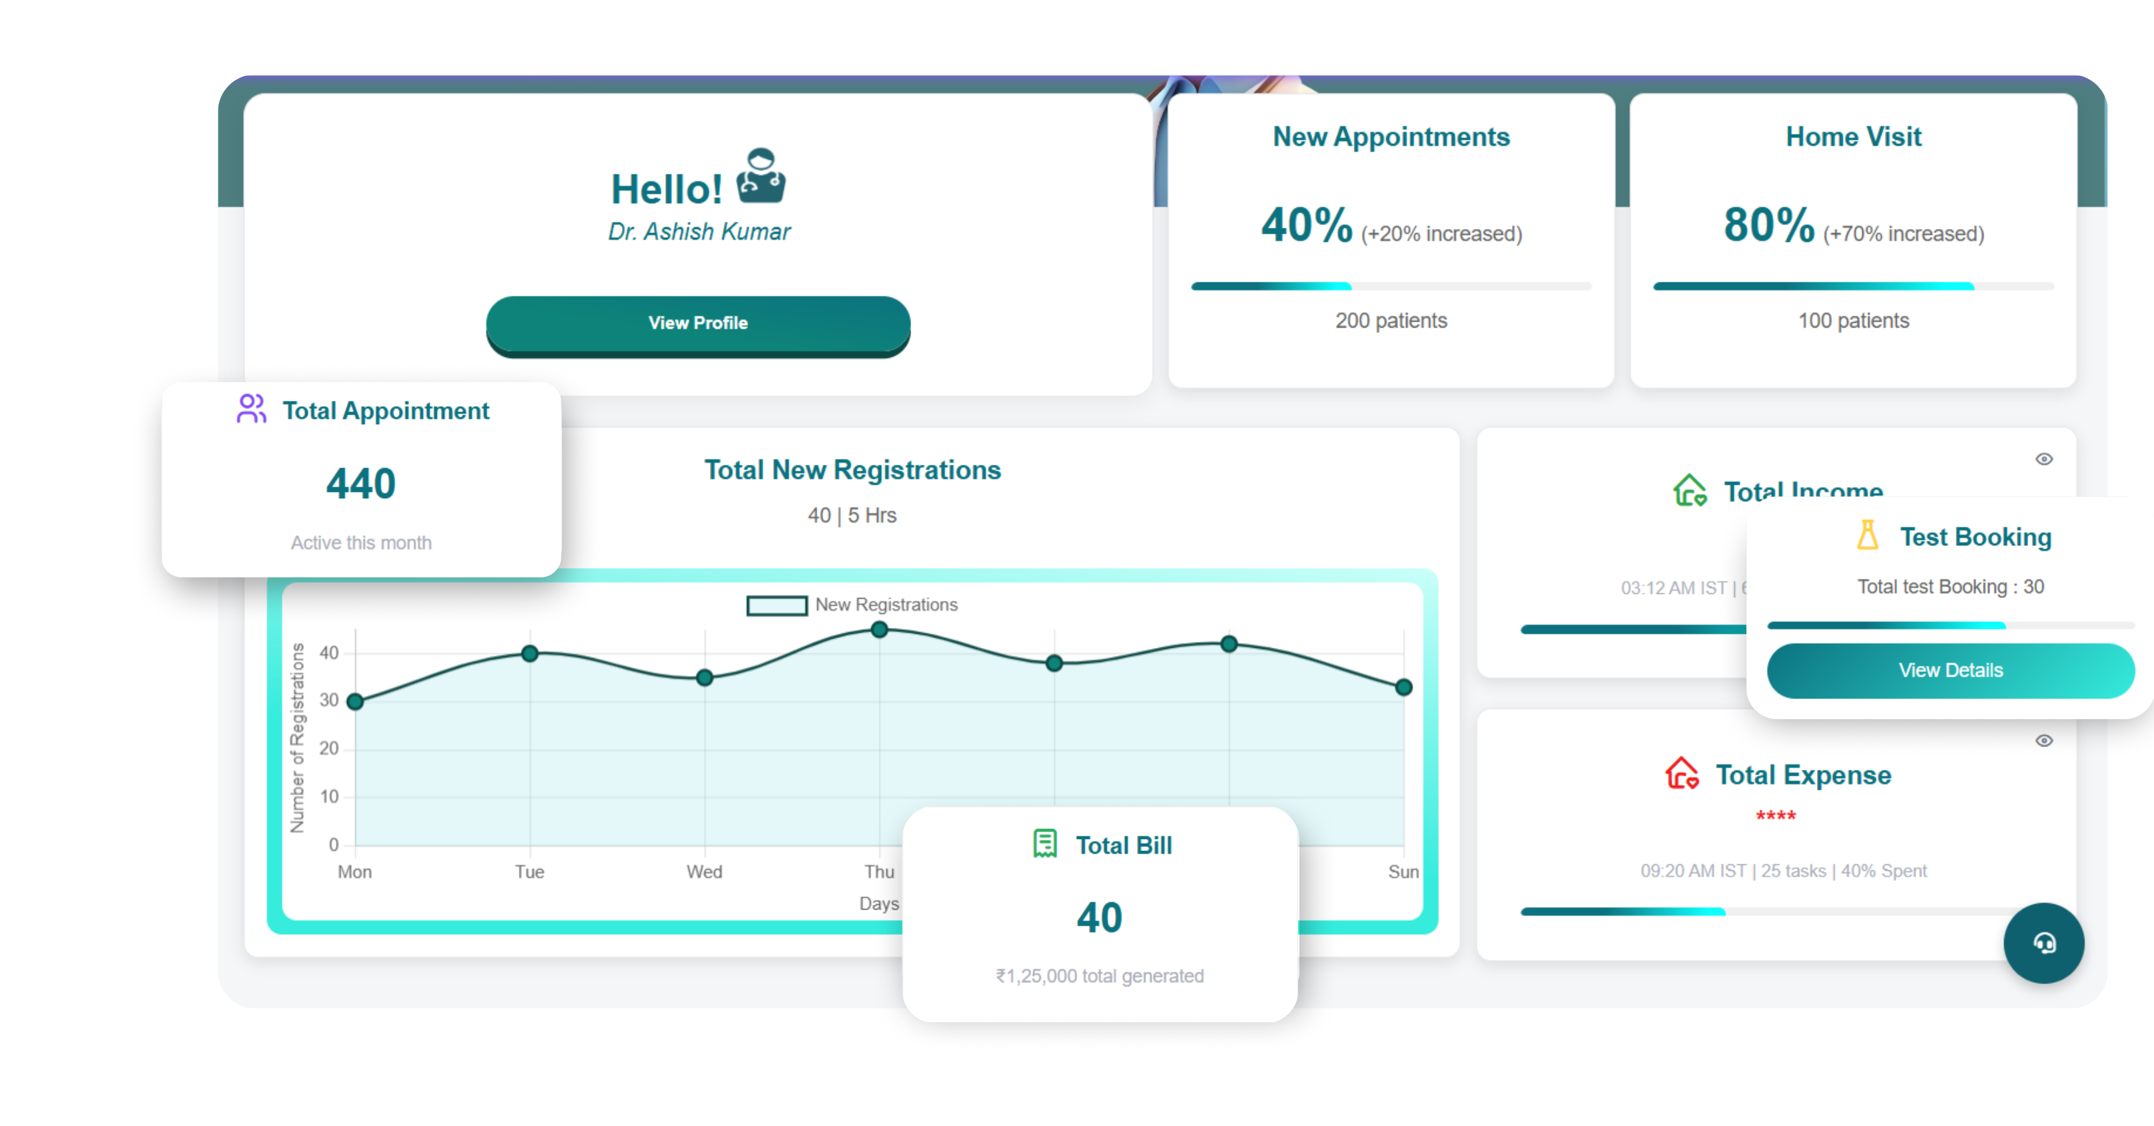This screenshot has width=2154, height=1126.
Task: Click the New Appointments progress bar
Action: point(1391,287)
